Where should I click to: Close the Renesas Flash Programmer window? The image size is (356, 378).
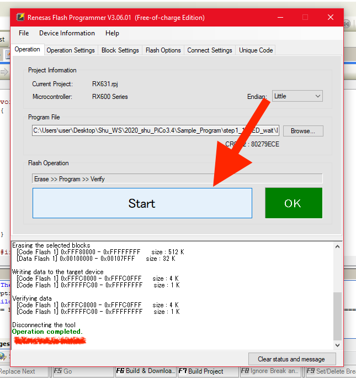pos(331,17)
